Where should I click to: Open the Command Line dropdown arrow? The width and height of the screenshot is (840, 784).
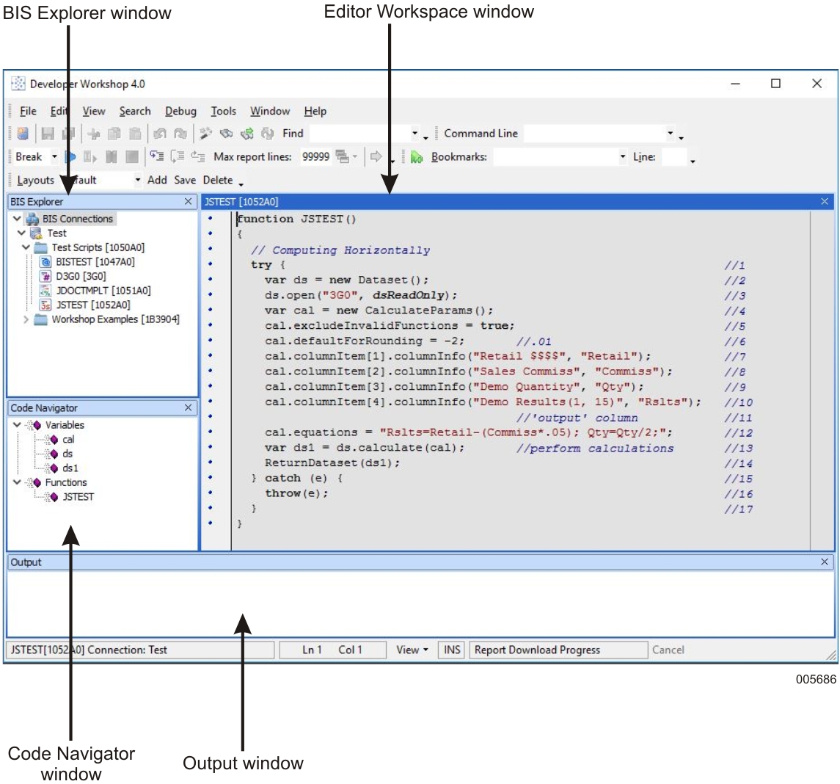click(x=670, y=133)
